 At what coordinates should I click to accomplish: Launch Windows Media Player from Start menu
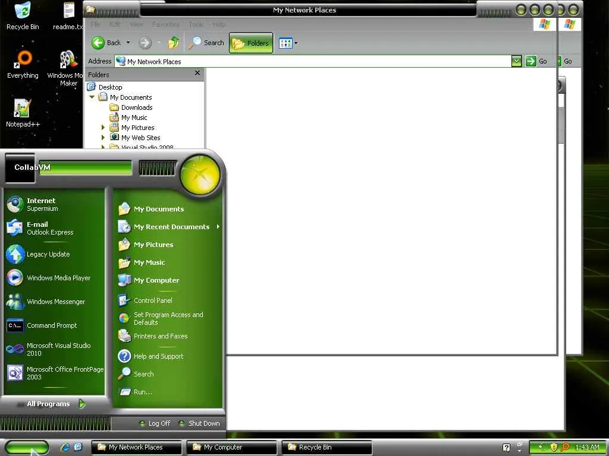click(54, 278)
